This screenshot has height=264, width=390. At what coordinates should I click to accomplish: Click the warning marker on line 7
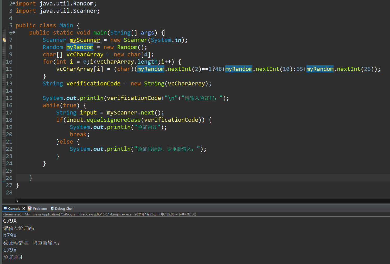click(x=4, y=40)
